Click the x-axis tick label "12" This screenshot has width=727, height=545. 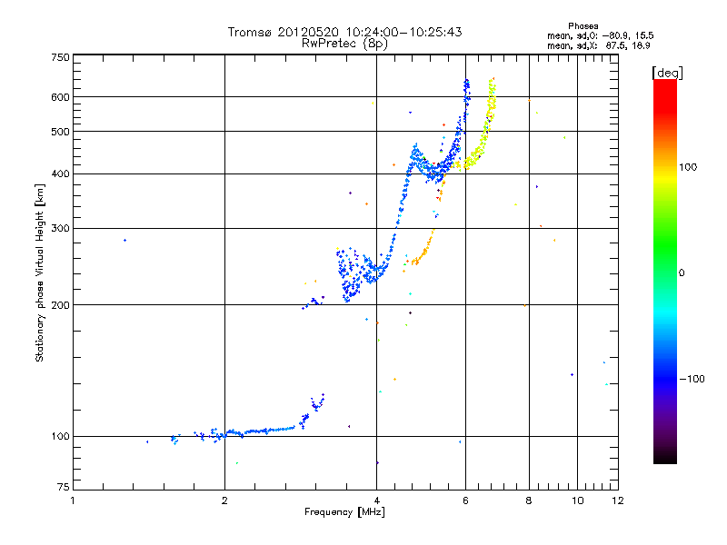(618, 500)
